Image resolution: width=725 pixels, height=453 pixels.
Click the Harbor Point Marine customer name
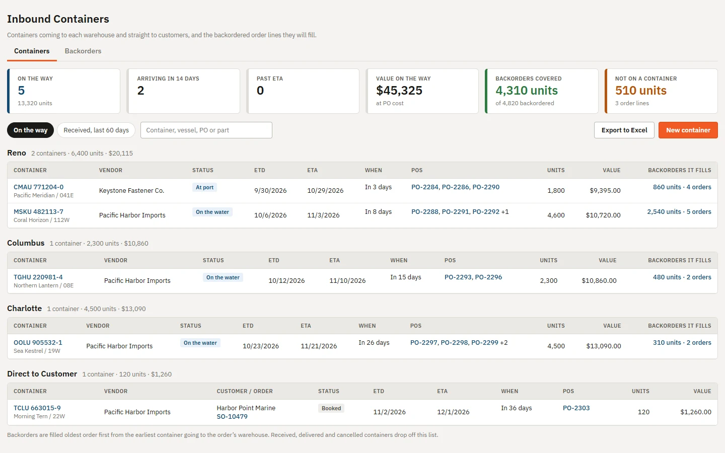pyautogui.click(x=246, y=408)
